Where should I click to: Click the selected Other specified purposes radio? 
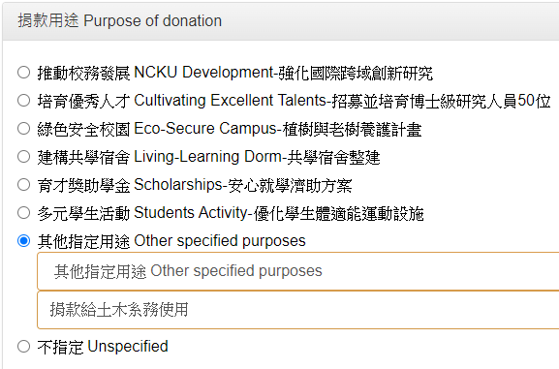click(23, 241)
